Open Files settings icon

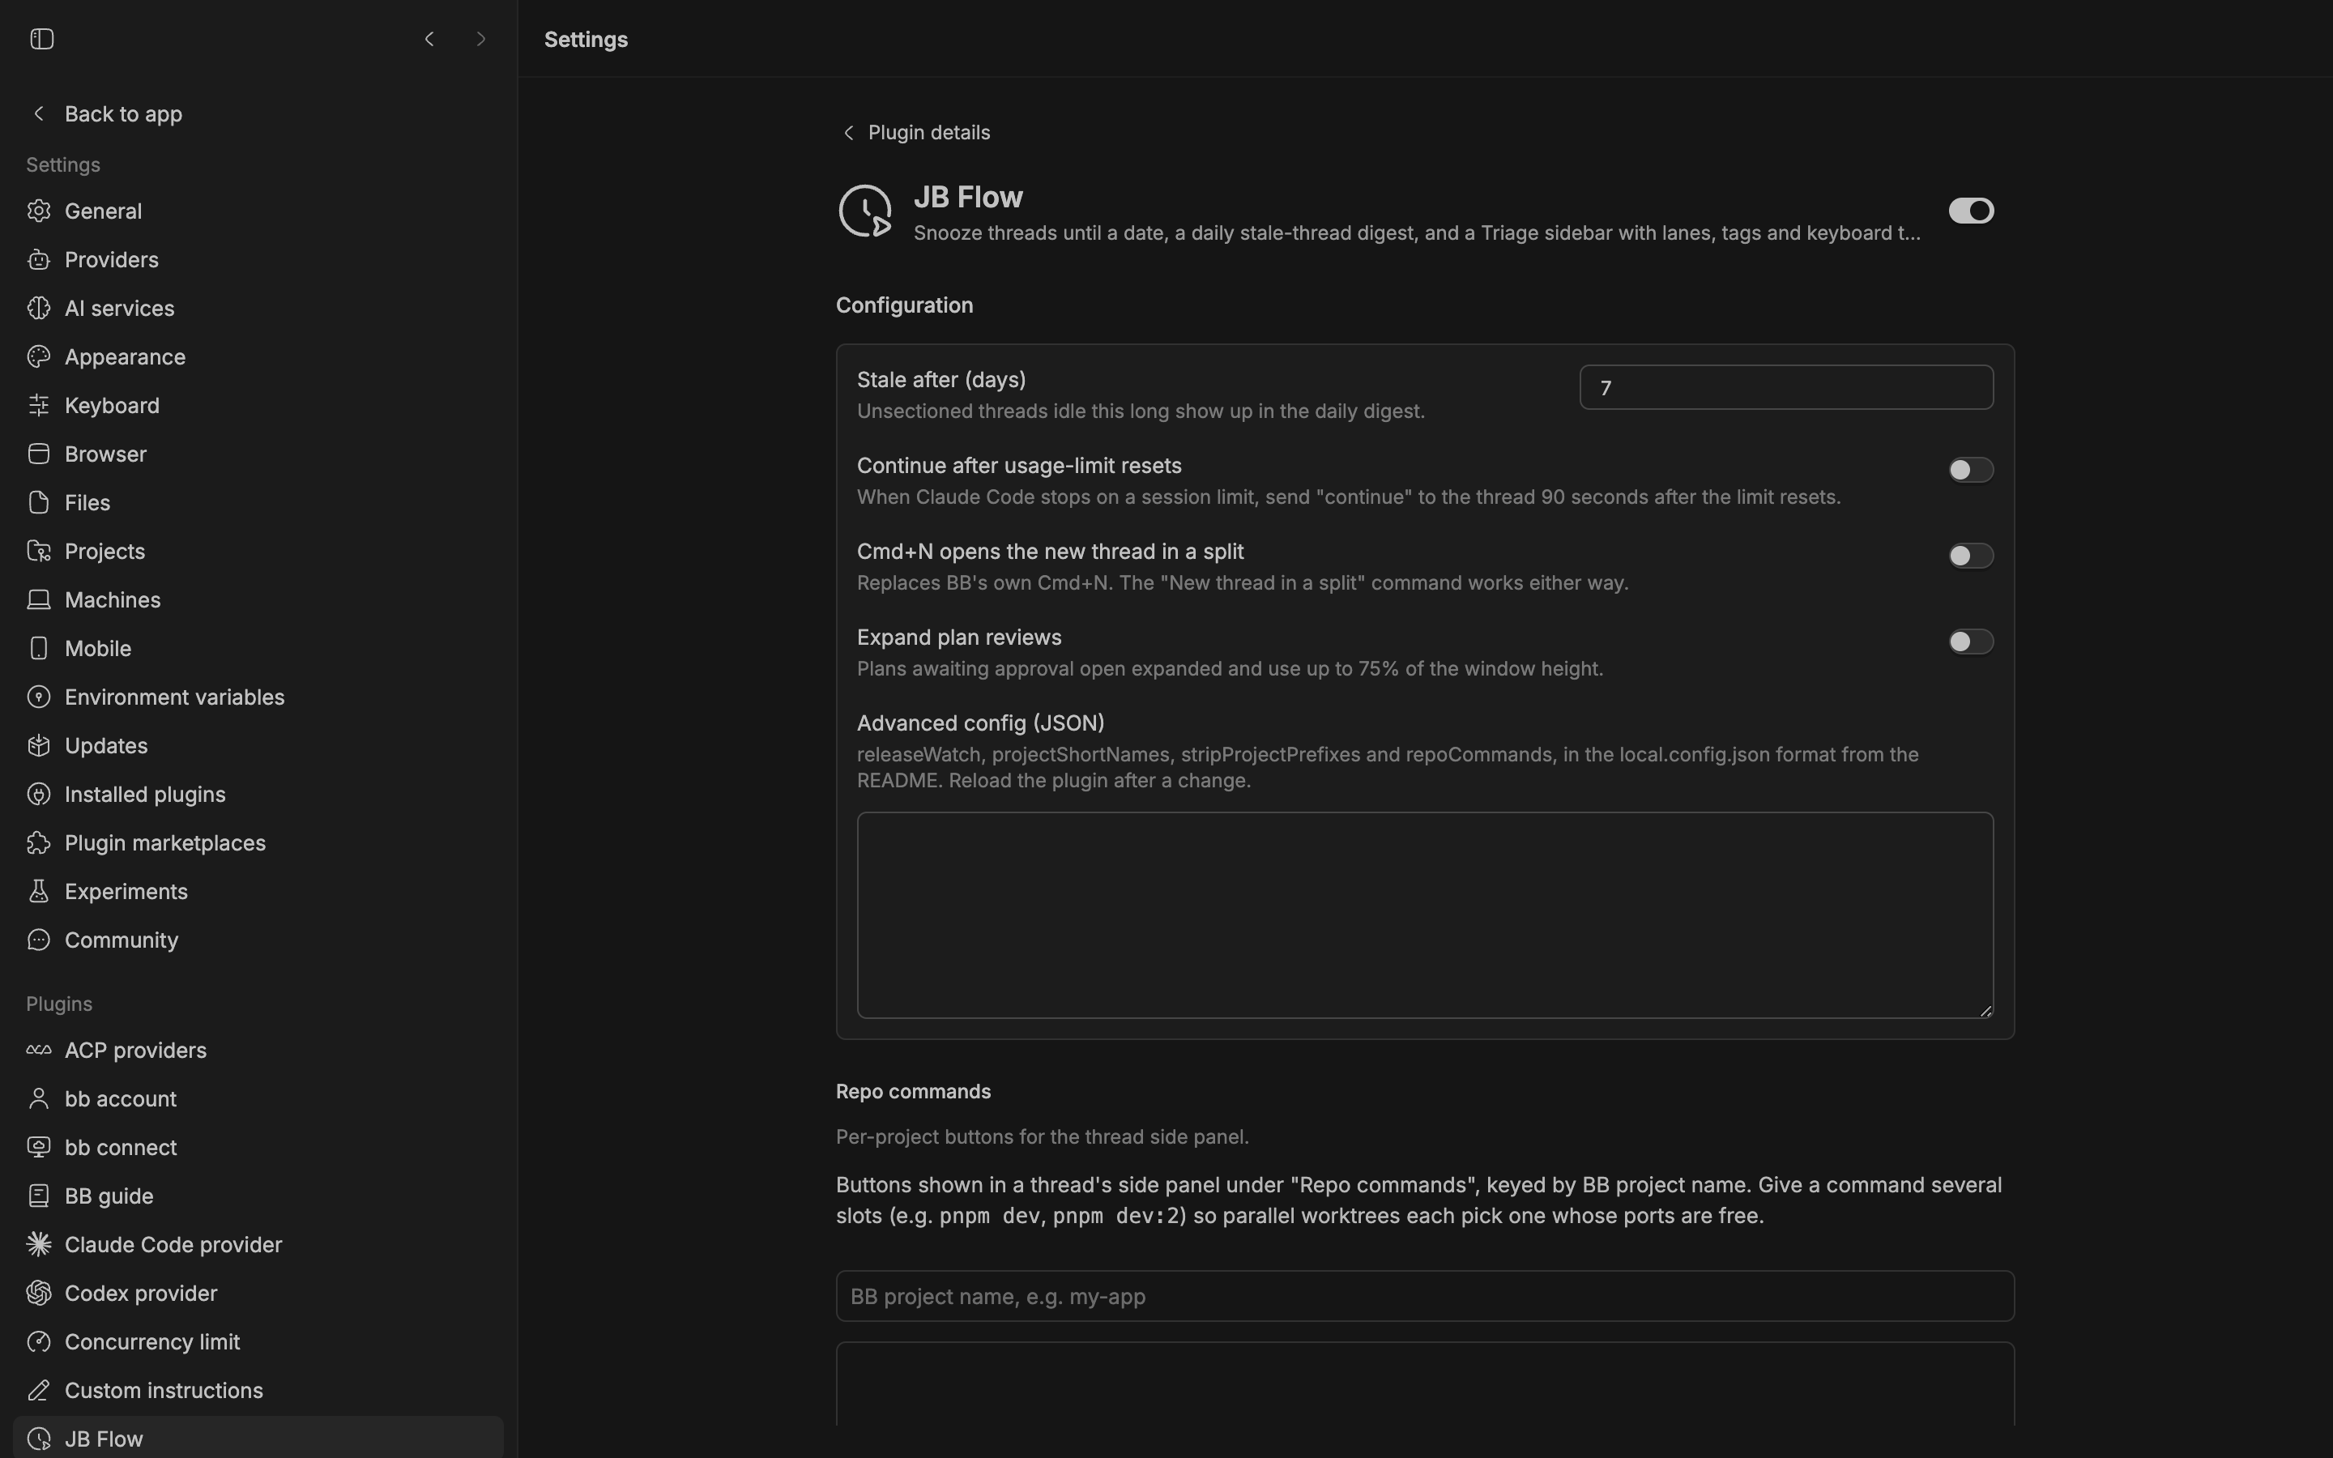point(39,502)
